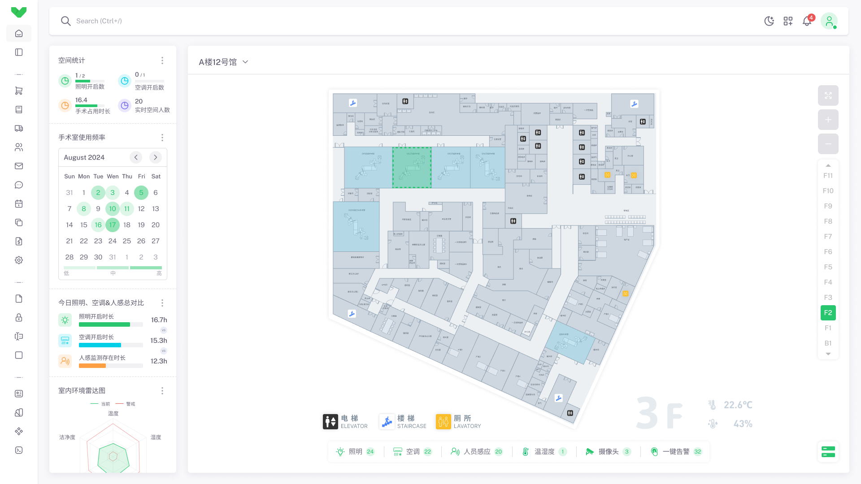Toggle 摄像头 device filter
This screenshot has width=861, height=484.
pos(608,452)
